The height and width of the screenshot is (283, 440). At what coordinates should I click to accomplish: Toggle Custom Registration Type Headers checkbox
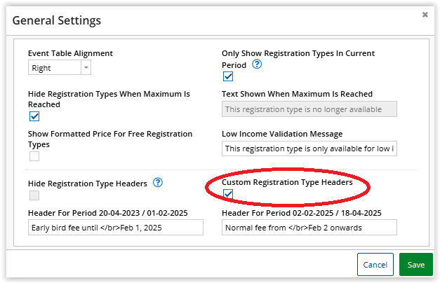point(227,194)
